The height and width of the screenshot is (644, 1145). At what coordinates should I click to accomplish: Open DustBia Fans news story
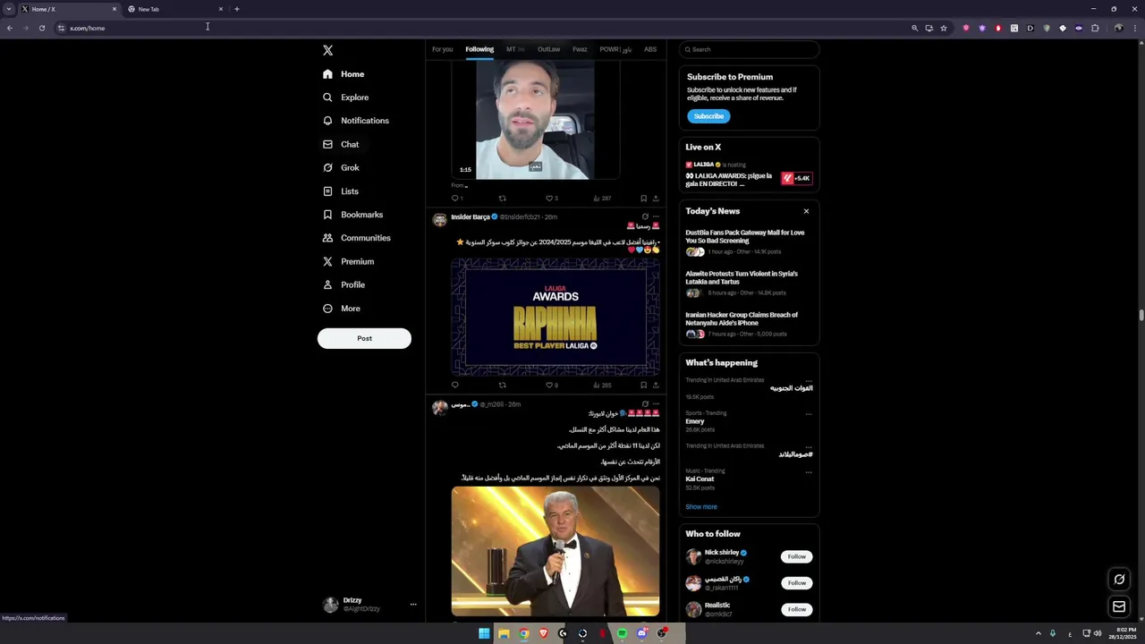(x=749, y=243)
